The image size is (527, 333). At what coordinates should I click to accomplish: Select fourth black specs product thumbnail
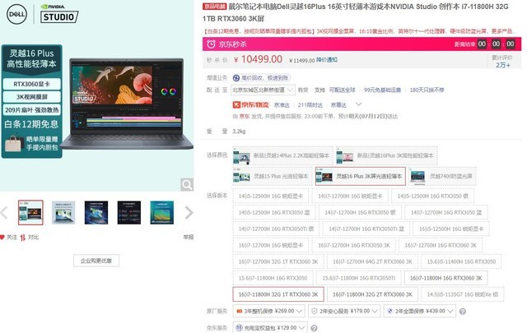129,212
